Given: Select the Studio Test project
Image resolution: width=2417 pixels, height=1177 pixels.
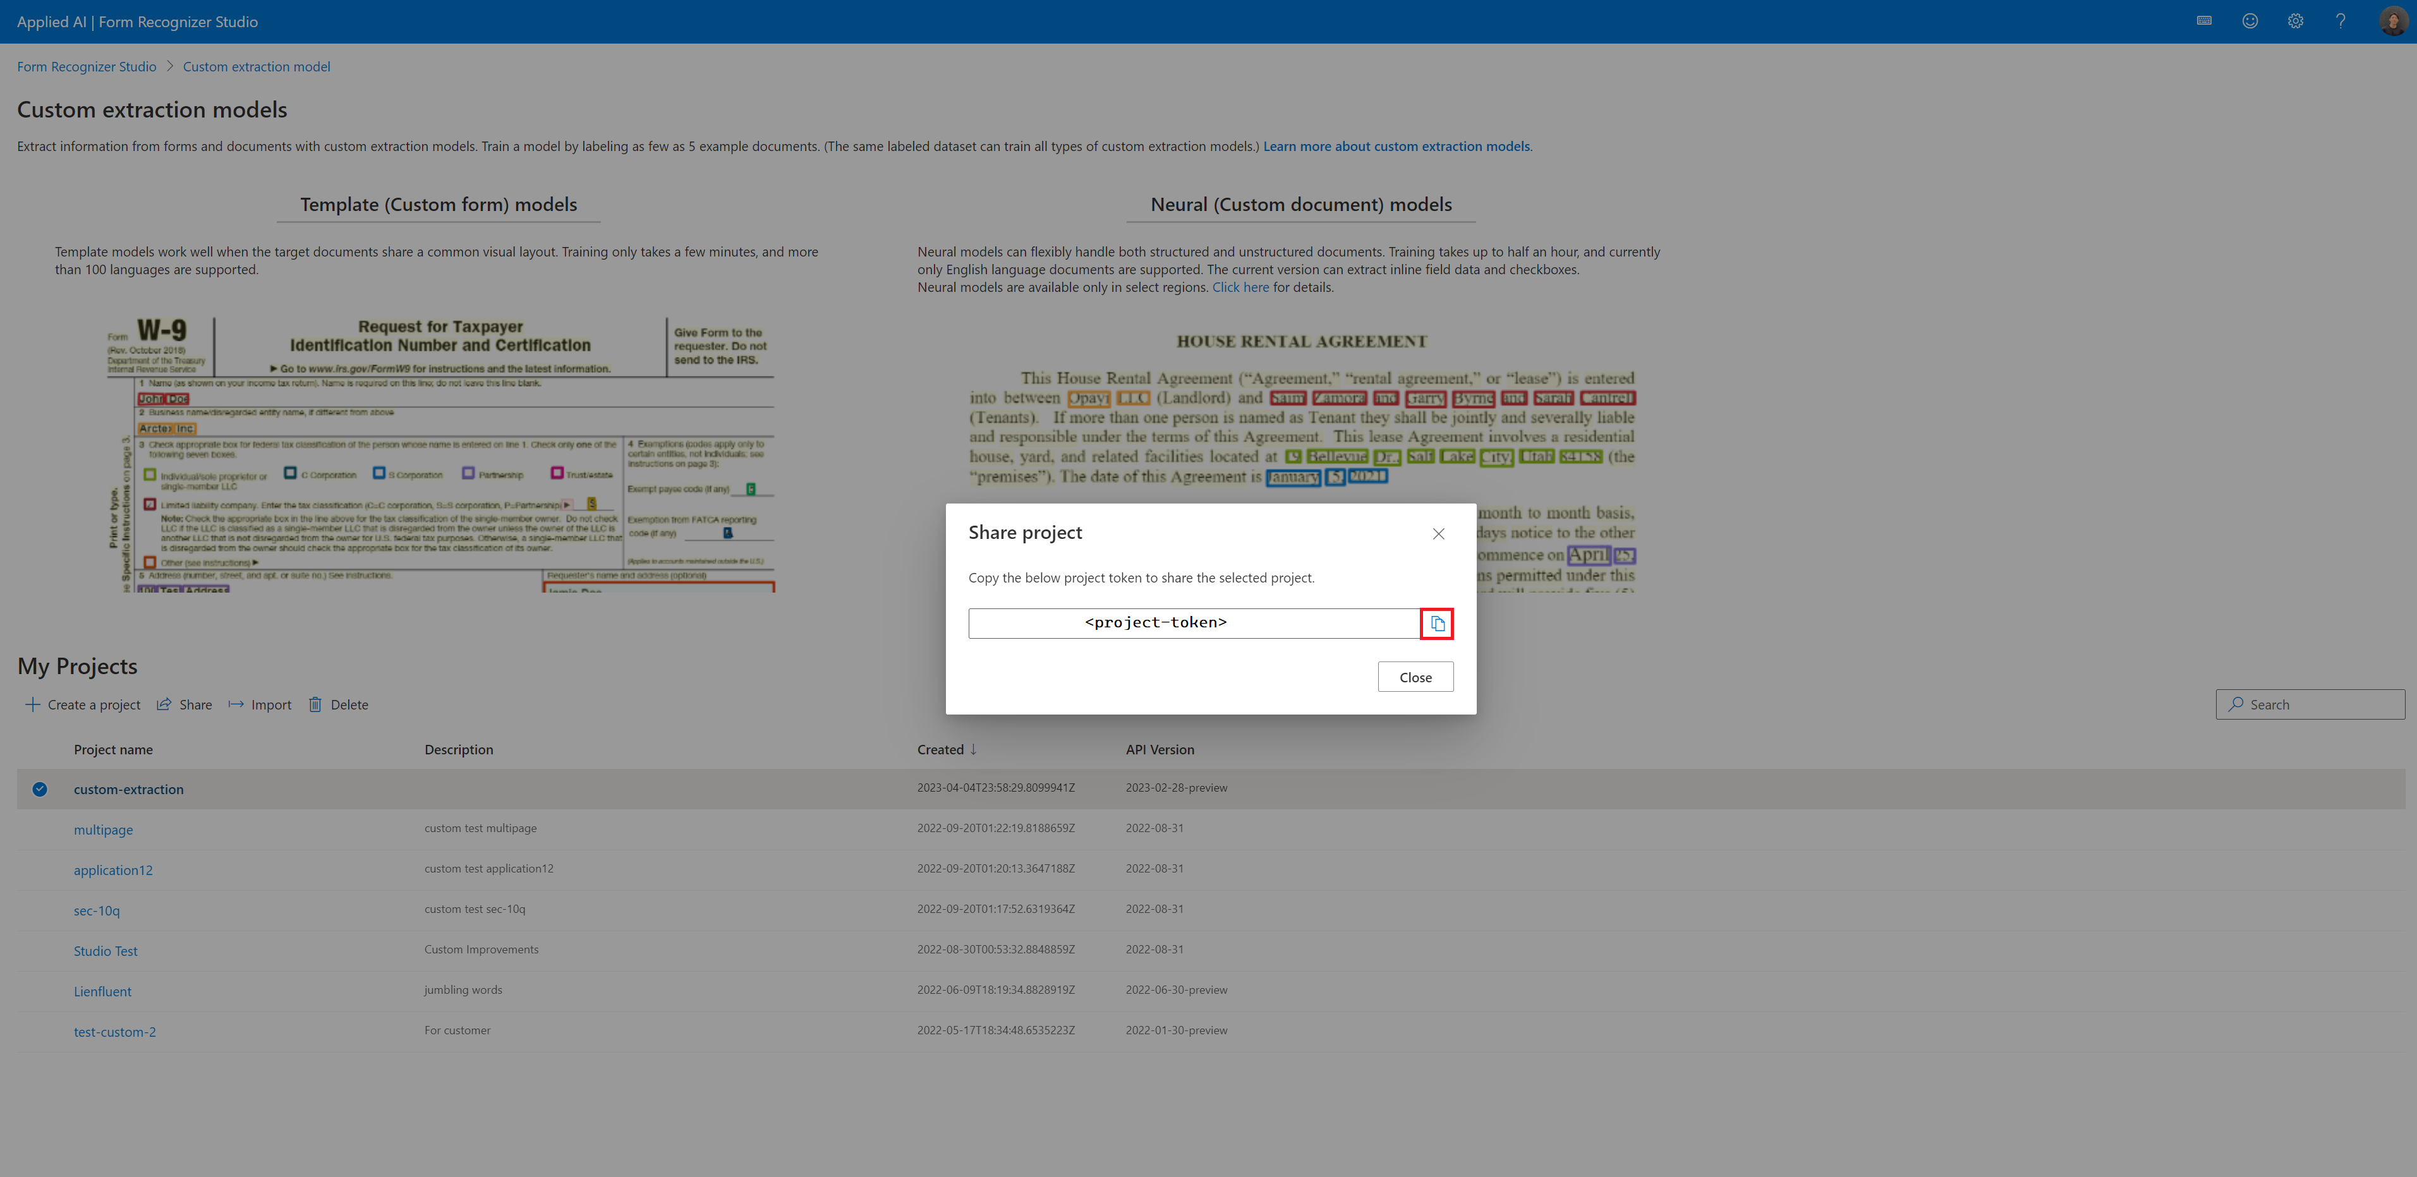Looking at the screenshot, I should click(105, 951).
